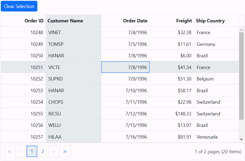Click the Venezuela ship country cell

[207, 137]
